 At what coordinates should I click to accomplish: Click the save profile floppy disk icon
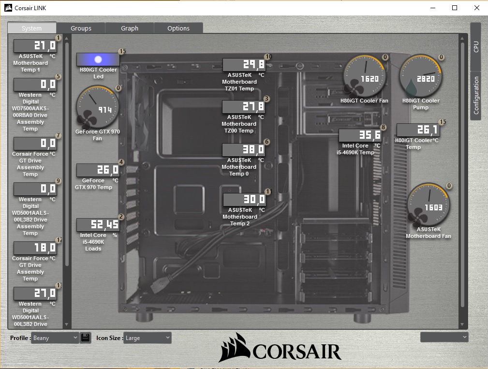point(86,338)
